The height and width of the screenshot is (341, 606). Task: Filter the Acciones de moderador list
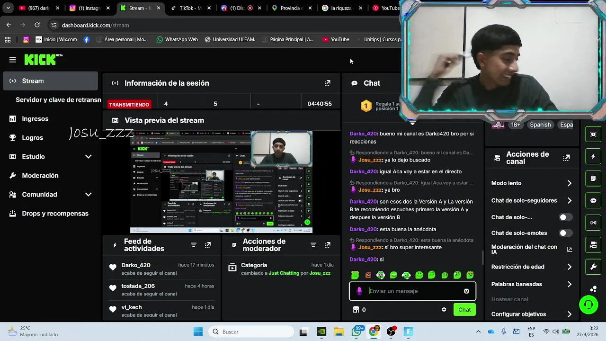[313, 245]
